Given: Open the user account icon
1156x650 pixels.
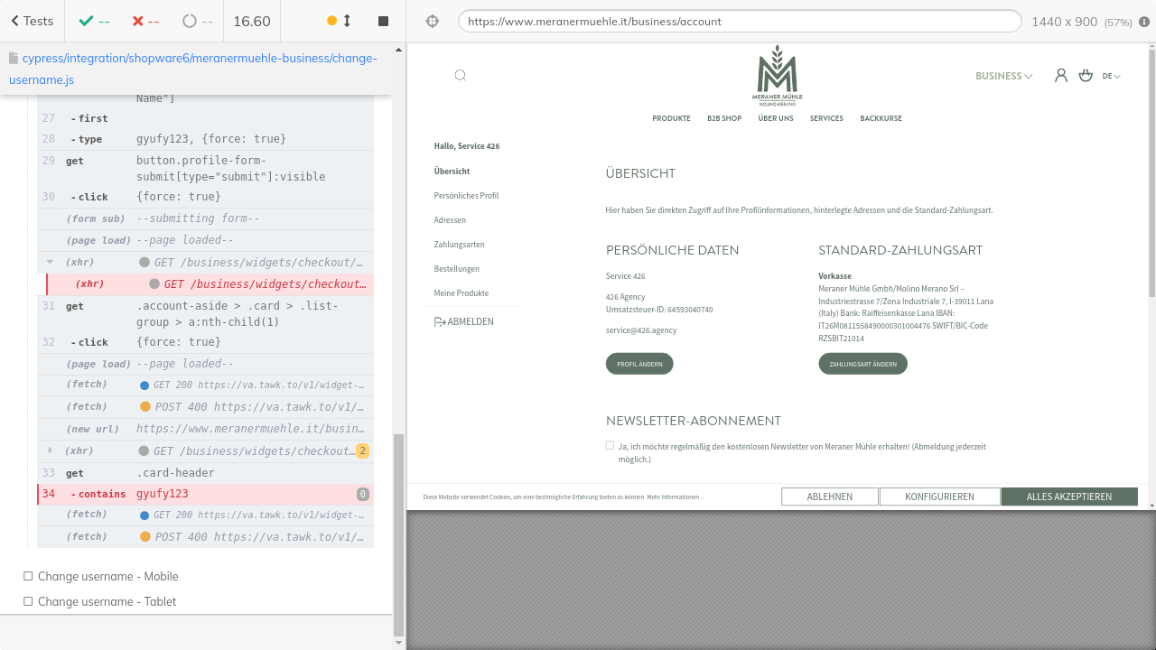Looking at the screenshot, I should coord(1061,76).
